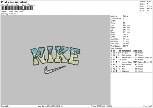Click 'Madeira Classic 40' brand in row 3
The width and height of the screenshot is (153, 108).
(x=145, y=57)
